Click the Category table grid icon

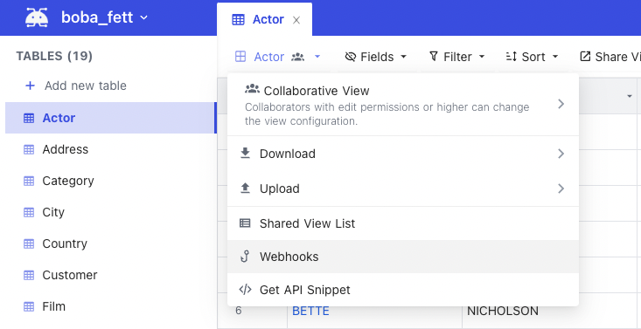(29, 181)
